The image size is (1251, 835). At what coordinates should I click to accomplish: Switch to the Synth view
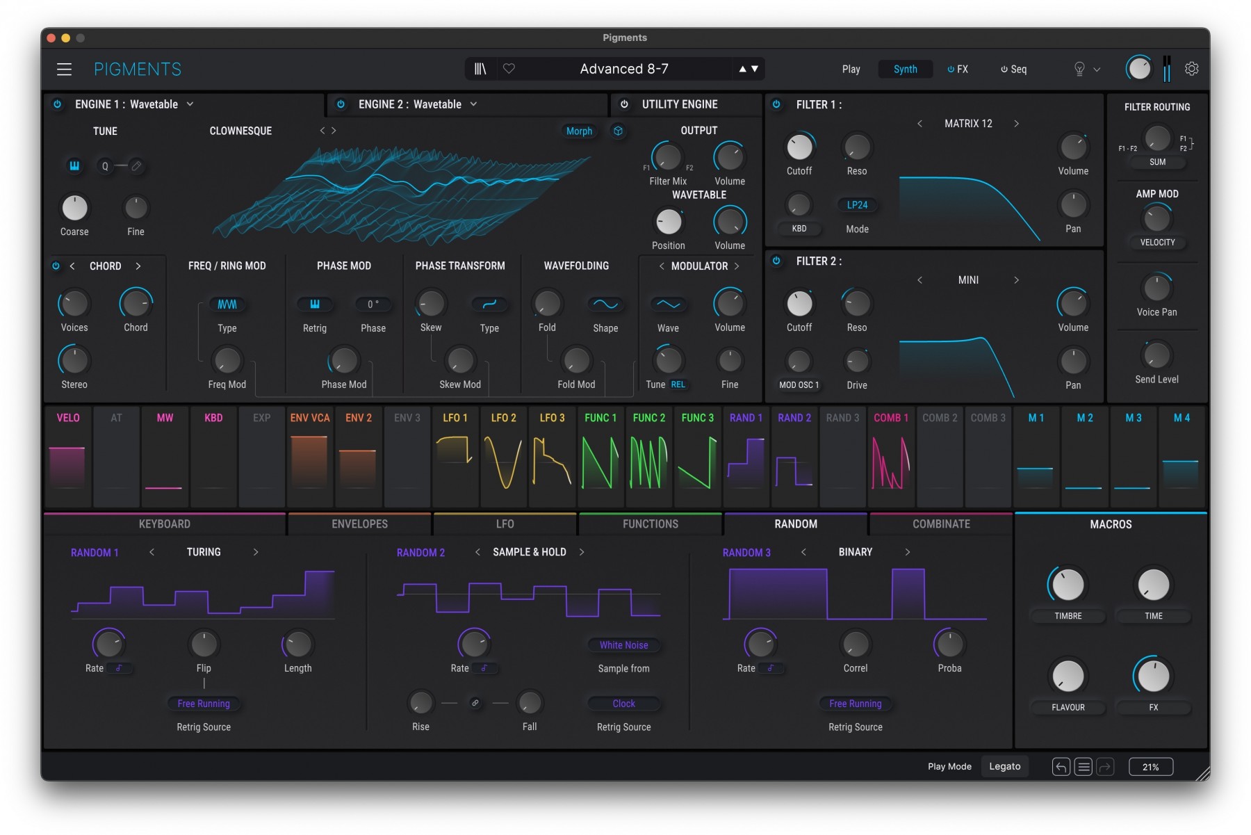(x=905, y=69)
